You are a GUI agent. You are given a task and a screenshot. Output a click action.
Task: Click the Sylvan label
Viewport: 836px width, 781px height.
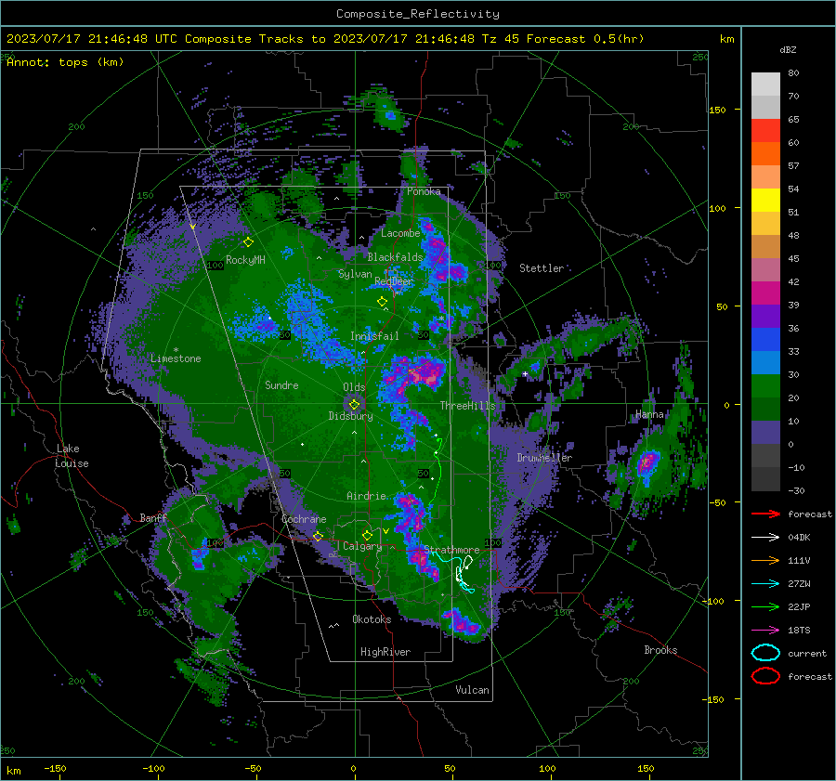pyautogui.click(x=355, y=273)
